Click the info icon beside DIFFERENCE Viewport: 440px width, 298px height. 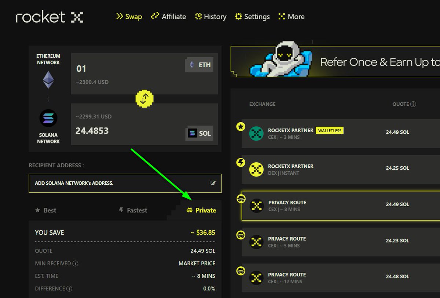[x=69, y=289]
